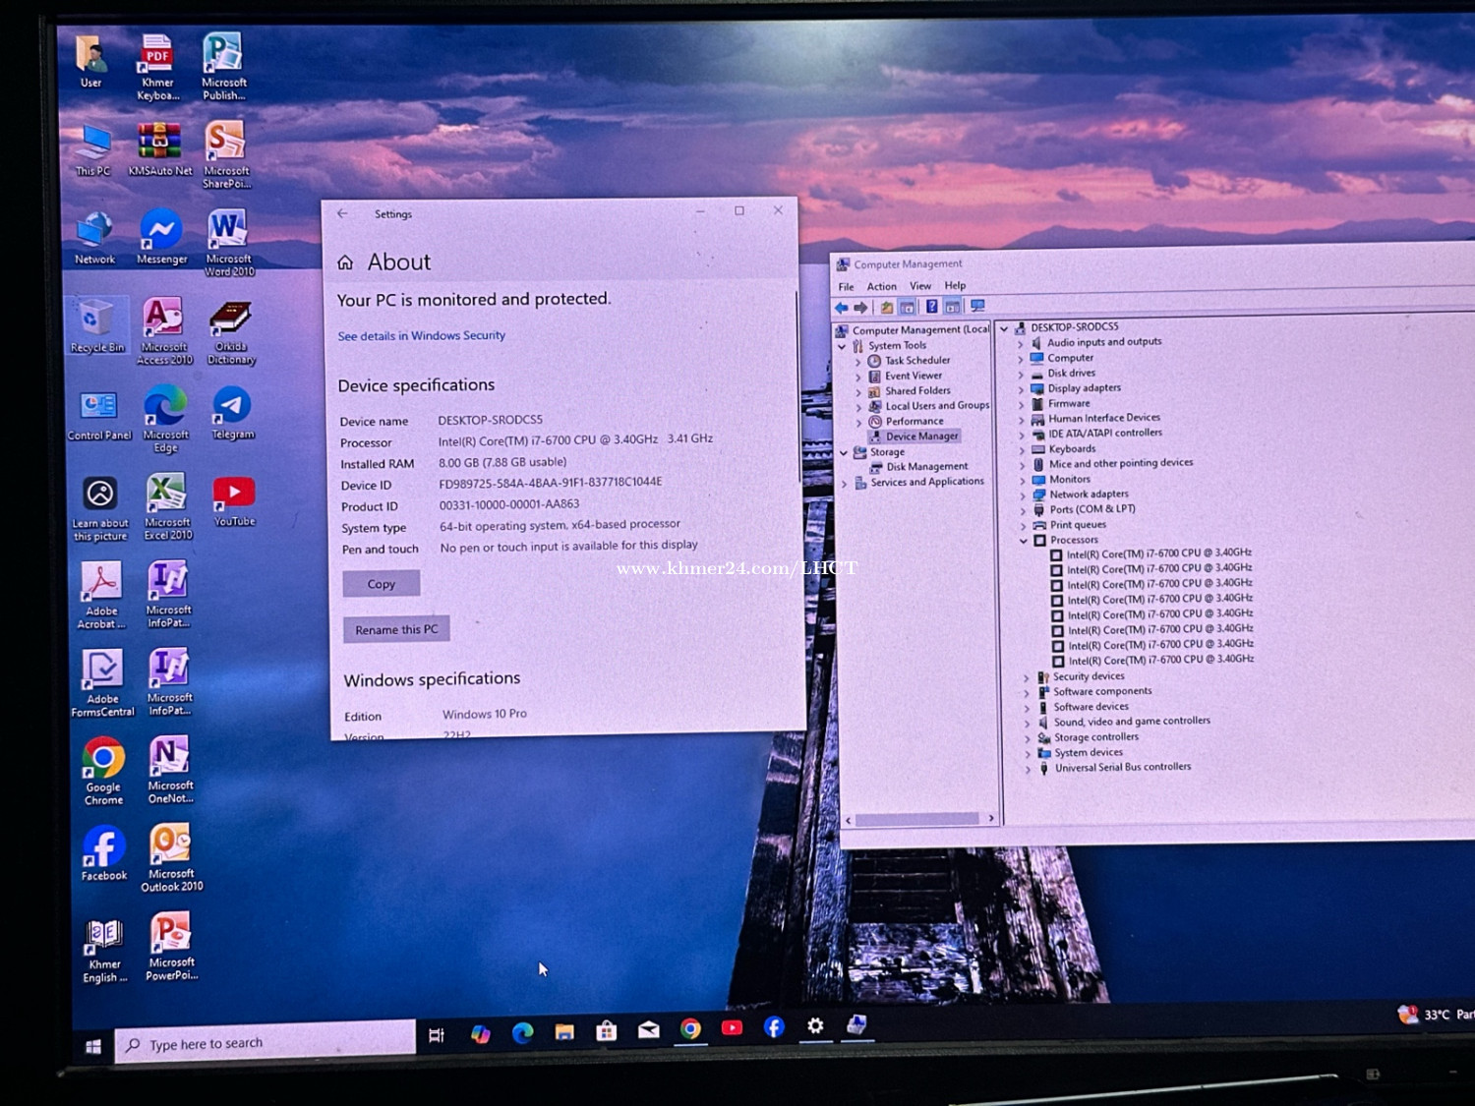Image resolution: width=1475 pixels, height=1106 pixels.
Task: Open Adobe FormsCentral desktop shortcut
Action: coord(102,682)
